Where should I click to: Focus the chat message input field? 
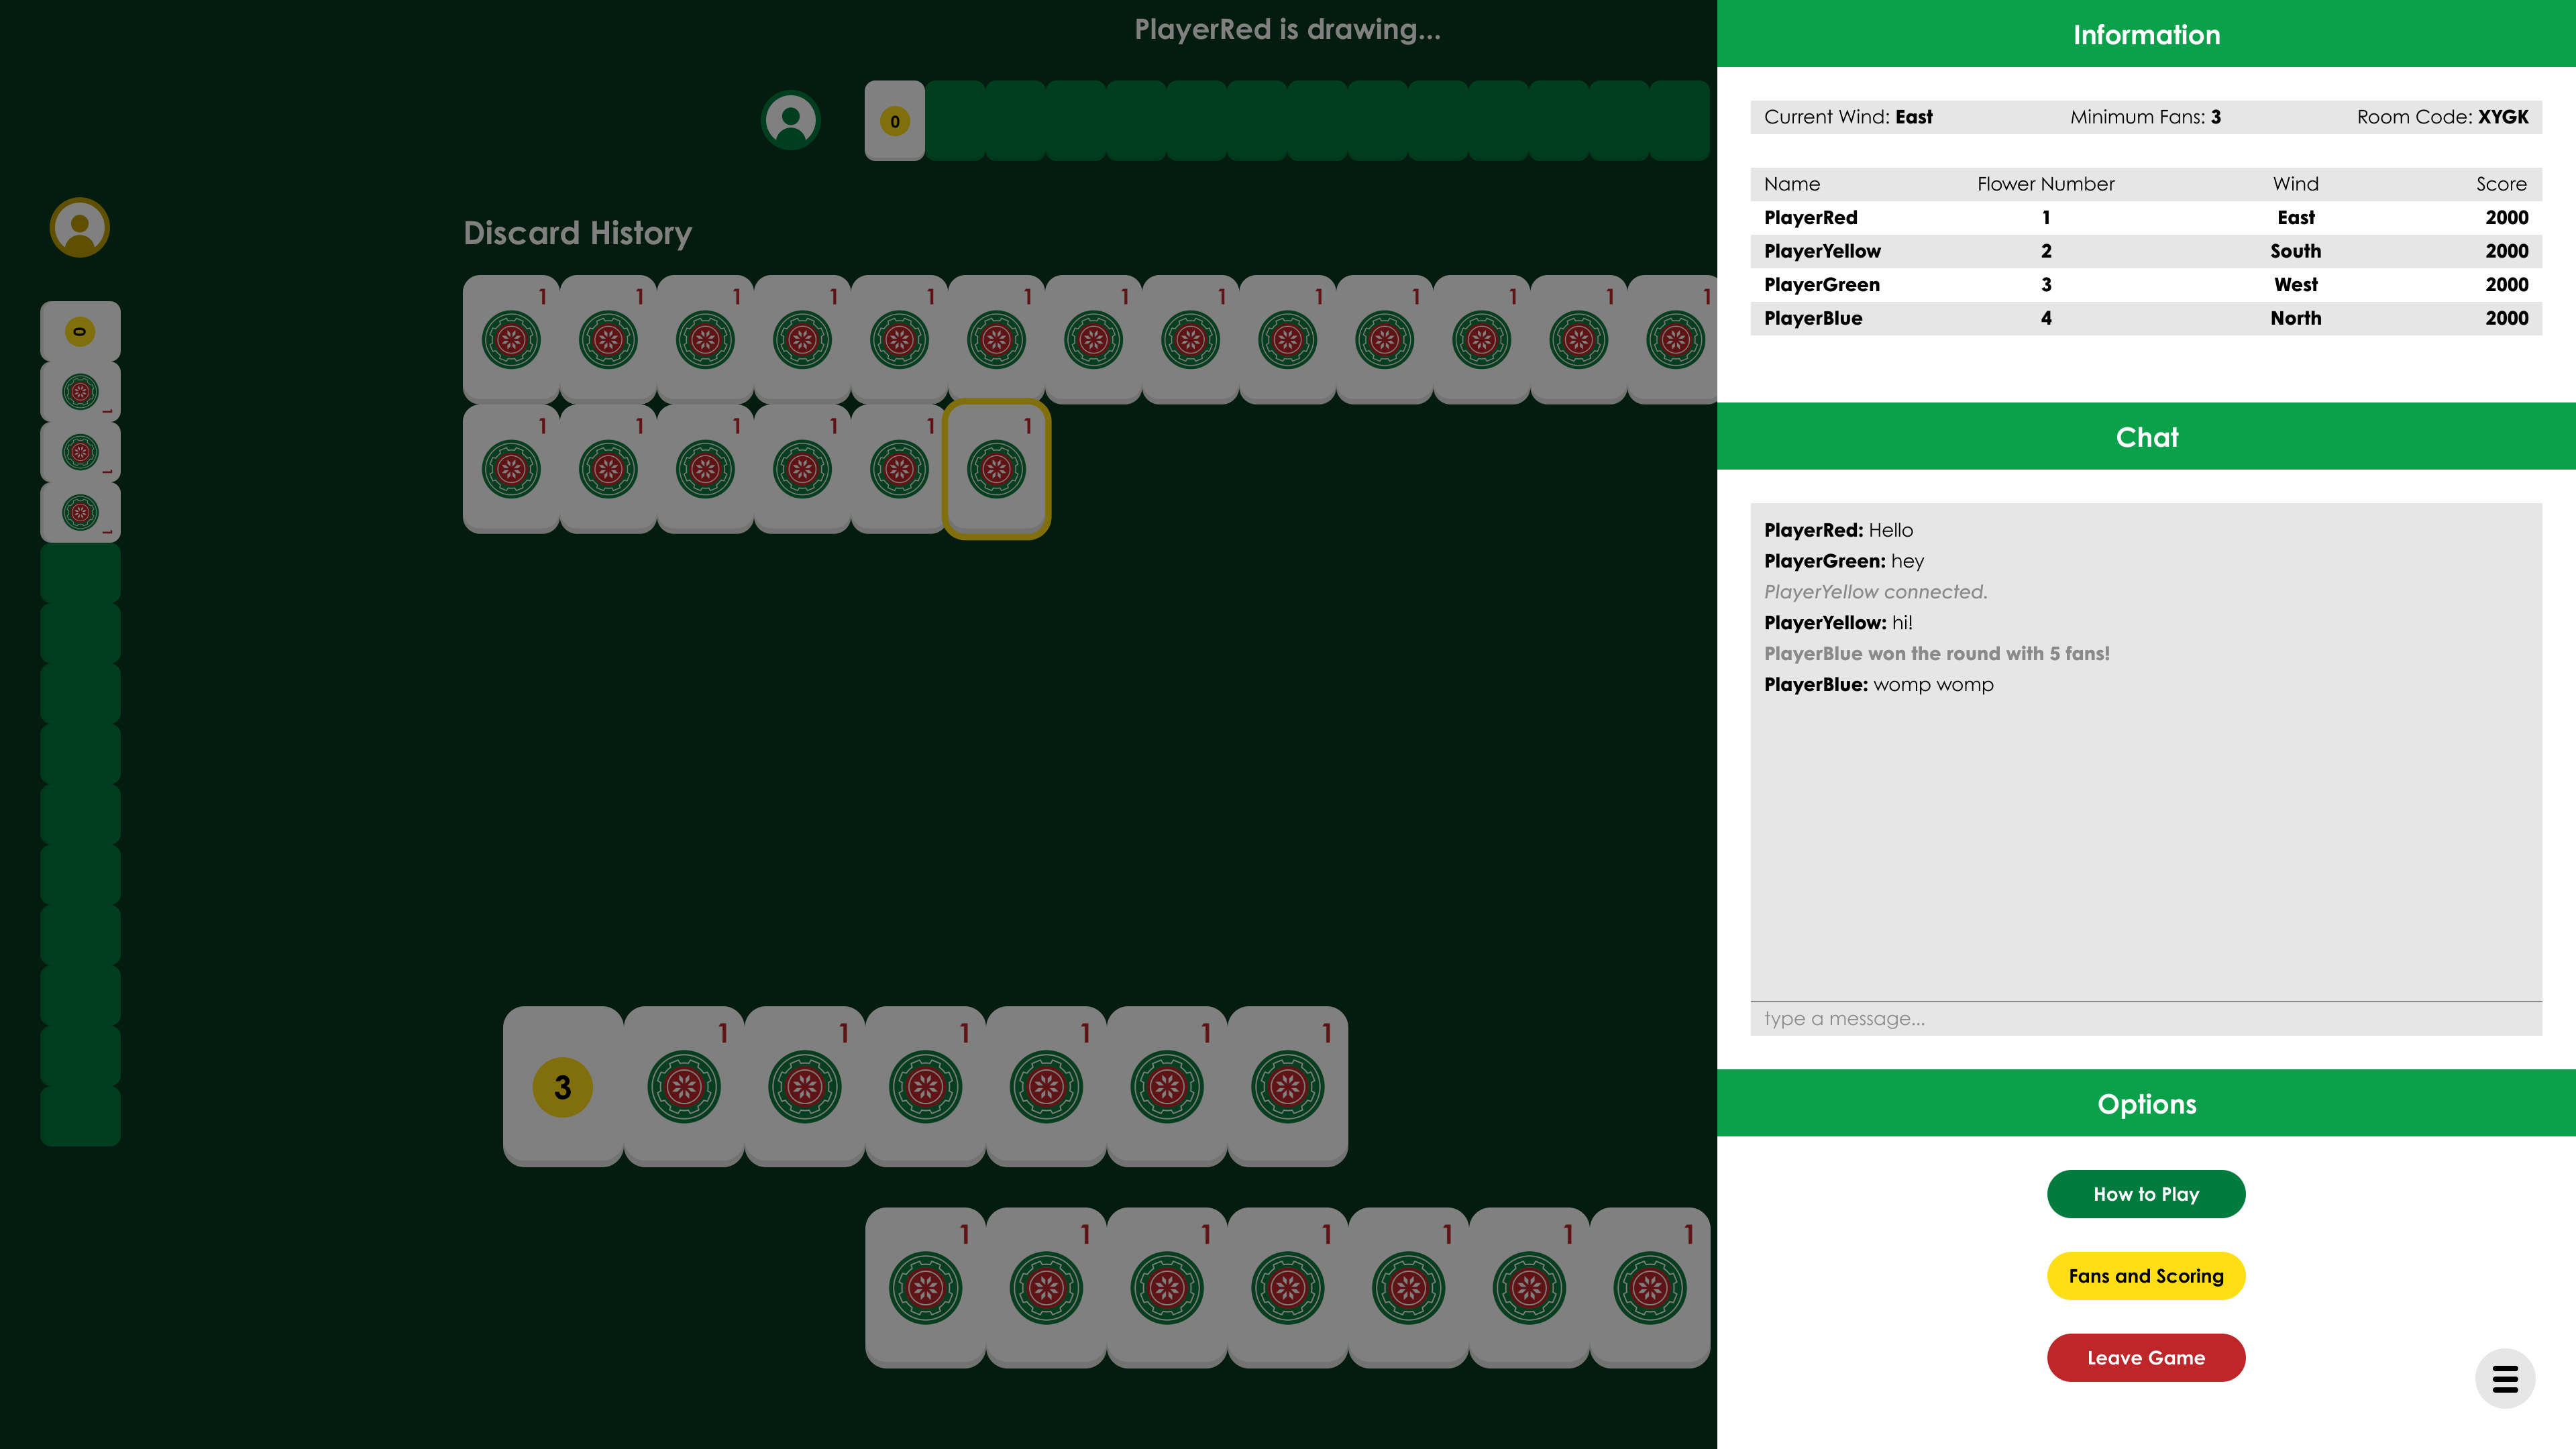(x=2145, y=1018)
